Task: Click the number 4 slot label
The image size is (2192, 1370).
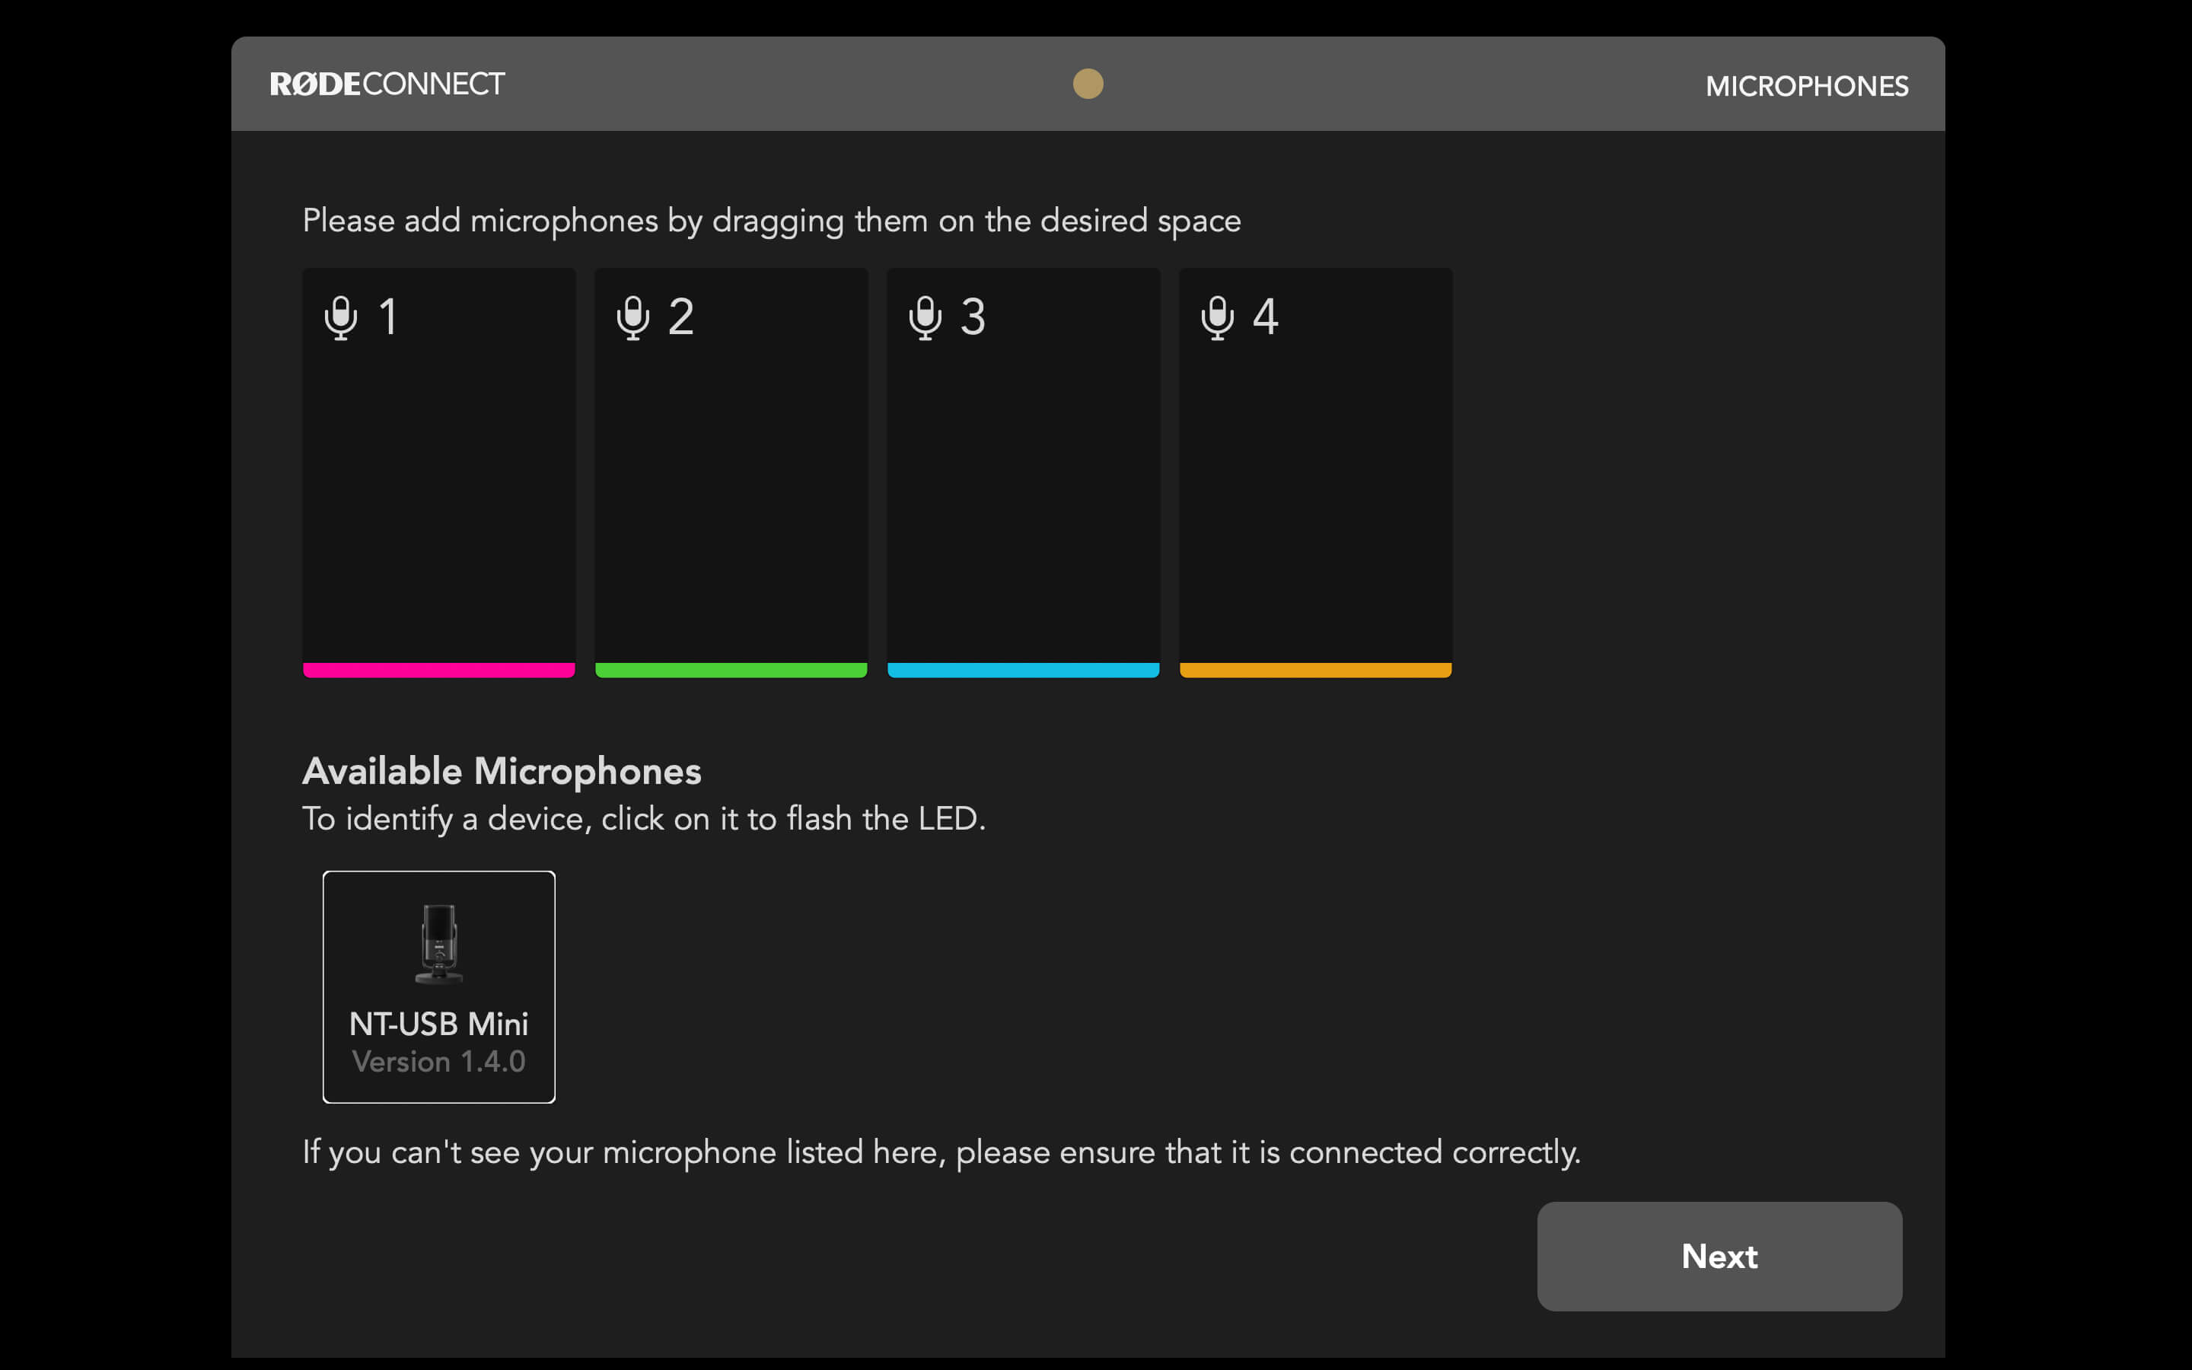Action: [x=1266, y=318]
